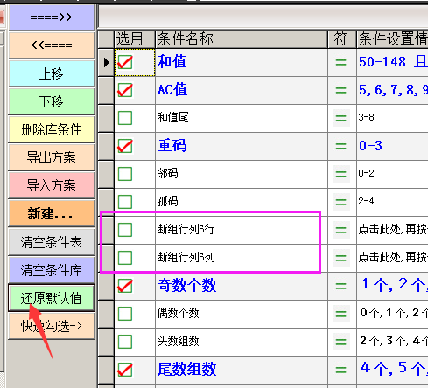Click the <<==== move left button

[x=52, y=45]
